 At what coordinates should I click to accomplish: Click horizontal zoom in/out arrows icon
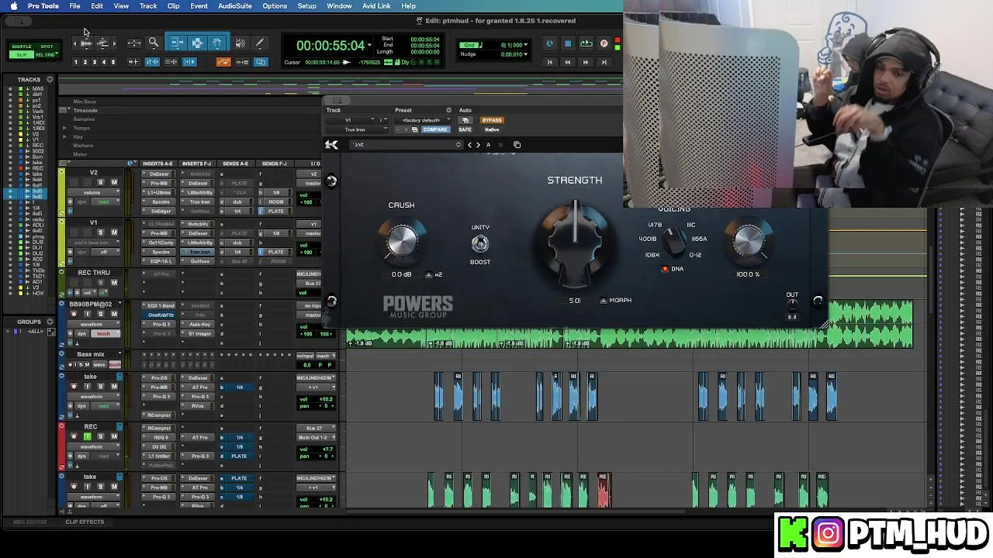tap(134, 43)
